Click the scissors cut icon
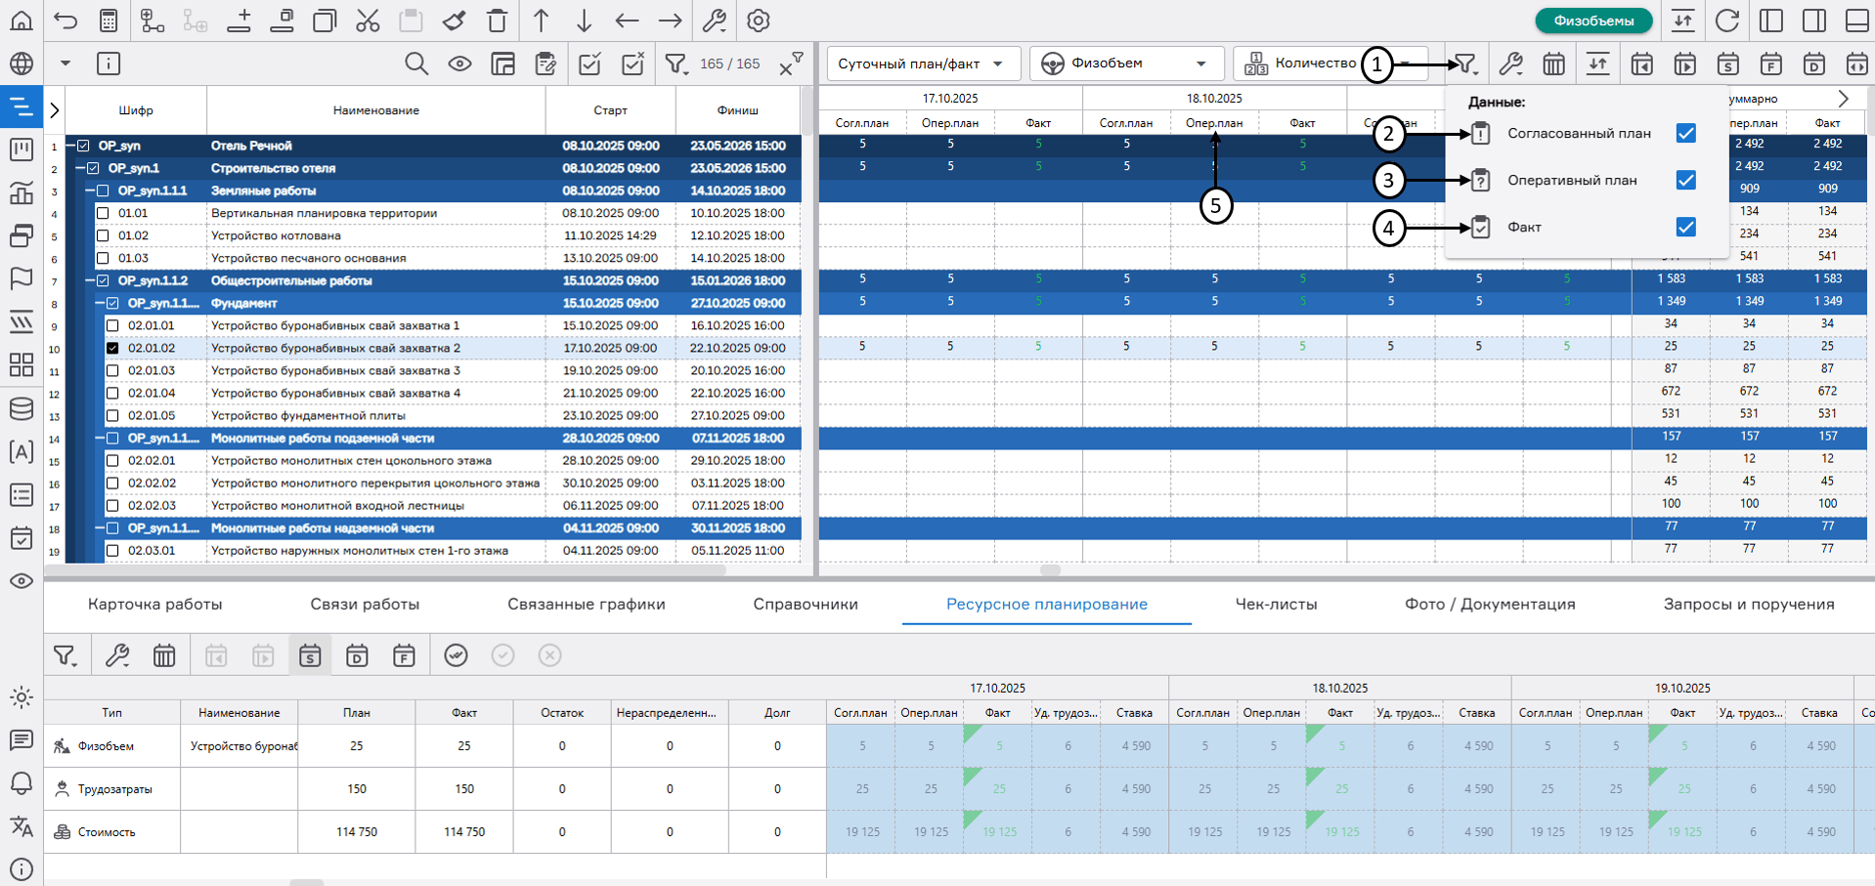The image size is (1875, 886). pyautogui.click(x=368, y=21)
